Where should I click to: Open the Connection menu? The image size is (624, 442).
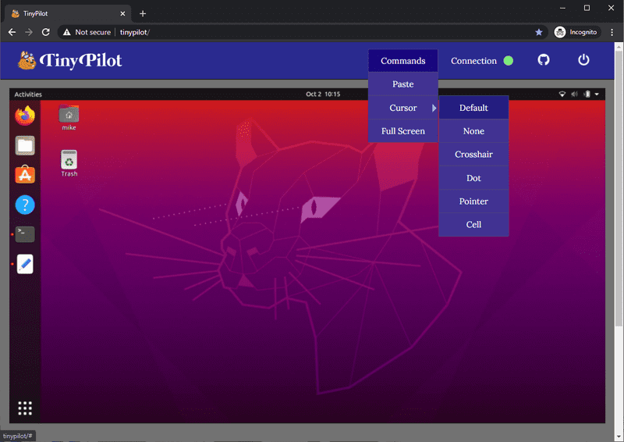coord(473,61)
